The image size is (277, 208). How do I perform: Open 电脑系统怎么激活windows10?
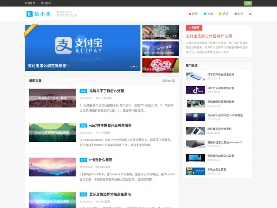(225, 142)
